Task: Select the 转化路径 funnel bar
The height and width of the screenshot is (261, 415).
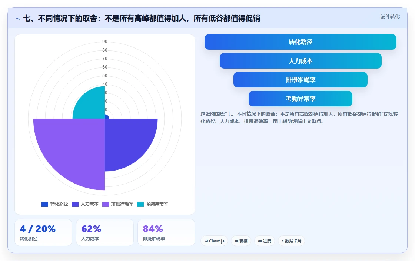Action: click(x=301, y=42)
